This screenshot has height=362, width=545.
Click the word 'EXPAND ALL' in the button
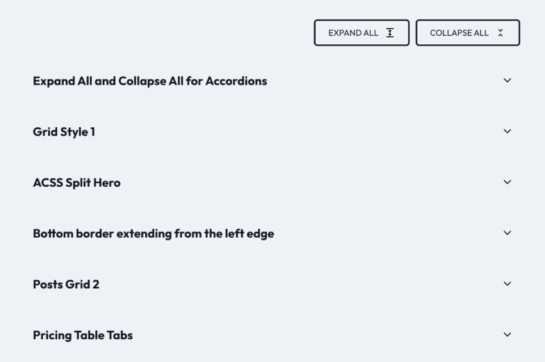tap(353, 33)
